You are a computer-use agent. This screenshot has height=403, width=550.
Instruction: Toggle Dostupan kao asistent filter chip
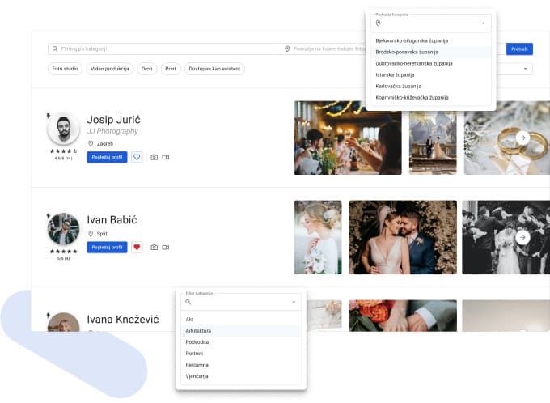[x=214, y=69]
